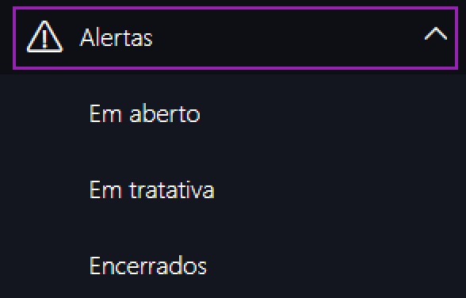This screenshot has width=466, height=298.
Task: Open the Em aberto alerts list
Action: (x=145, y=113)
